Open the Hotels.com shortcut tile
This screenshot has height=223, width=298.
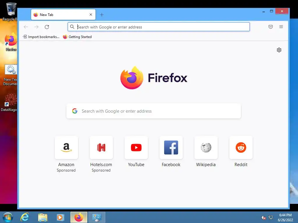(101, 148)
